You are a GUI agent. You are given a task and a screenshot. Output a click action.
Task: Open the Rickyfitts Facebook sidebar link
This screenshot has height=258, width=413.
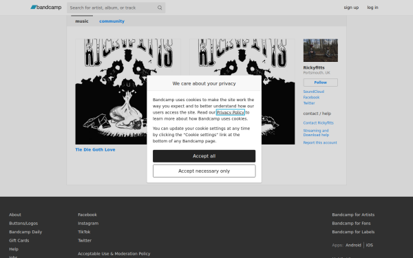311,98
